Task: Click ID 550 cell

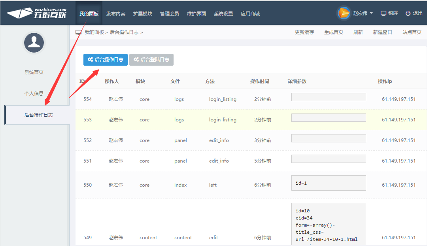Action: coord(87,185)
